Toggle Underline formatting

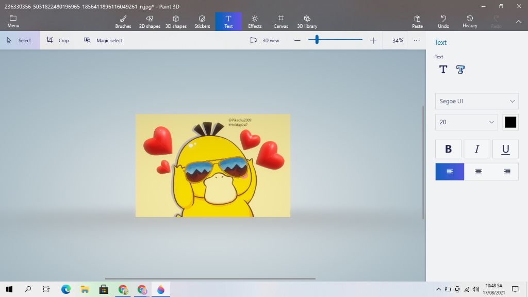tap(505, 149)
